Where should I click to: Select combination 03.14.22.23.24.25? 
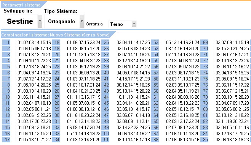133,127
